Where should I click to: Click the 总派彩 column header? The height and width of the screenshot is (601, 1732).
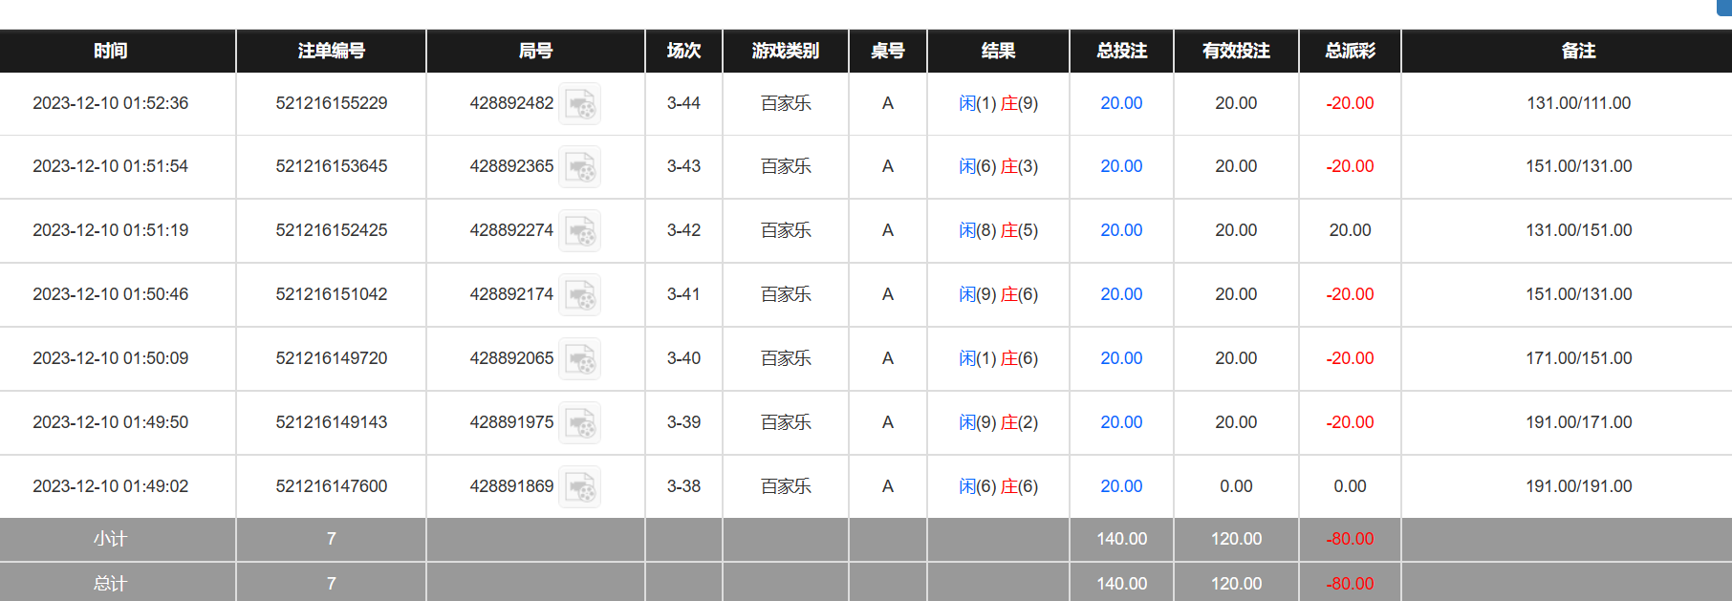[x=1350, y=51]
